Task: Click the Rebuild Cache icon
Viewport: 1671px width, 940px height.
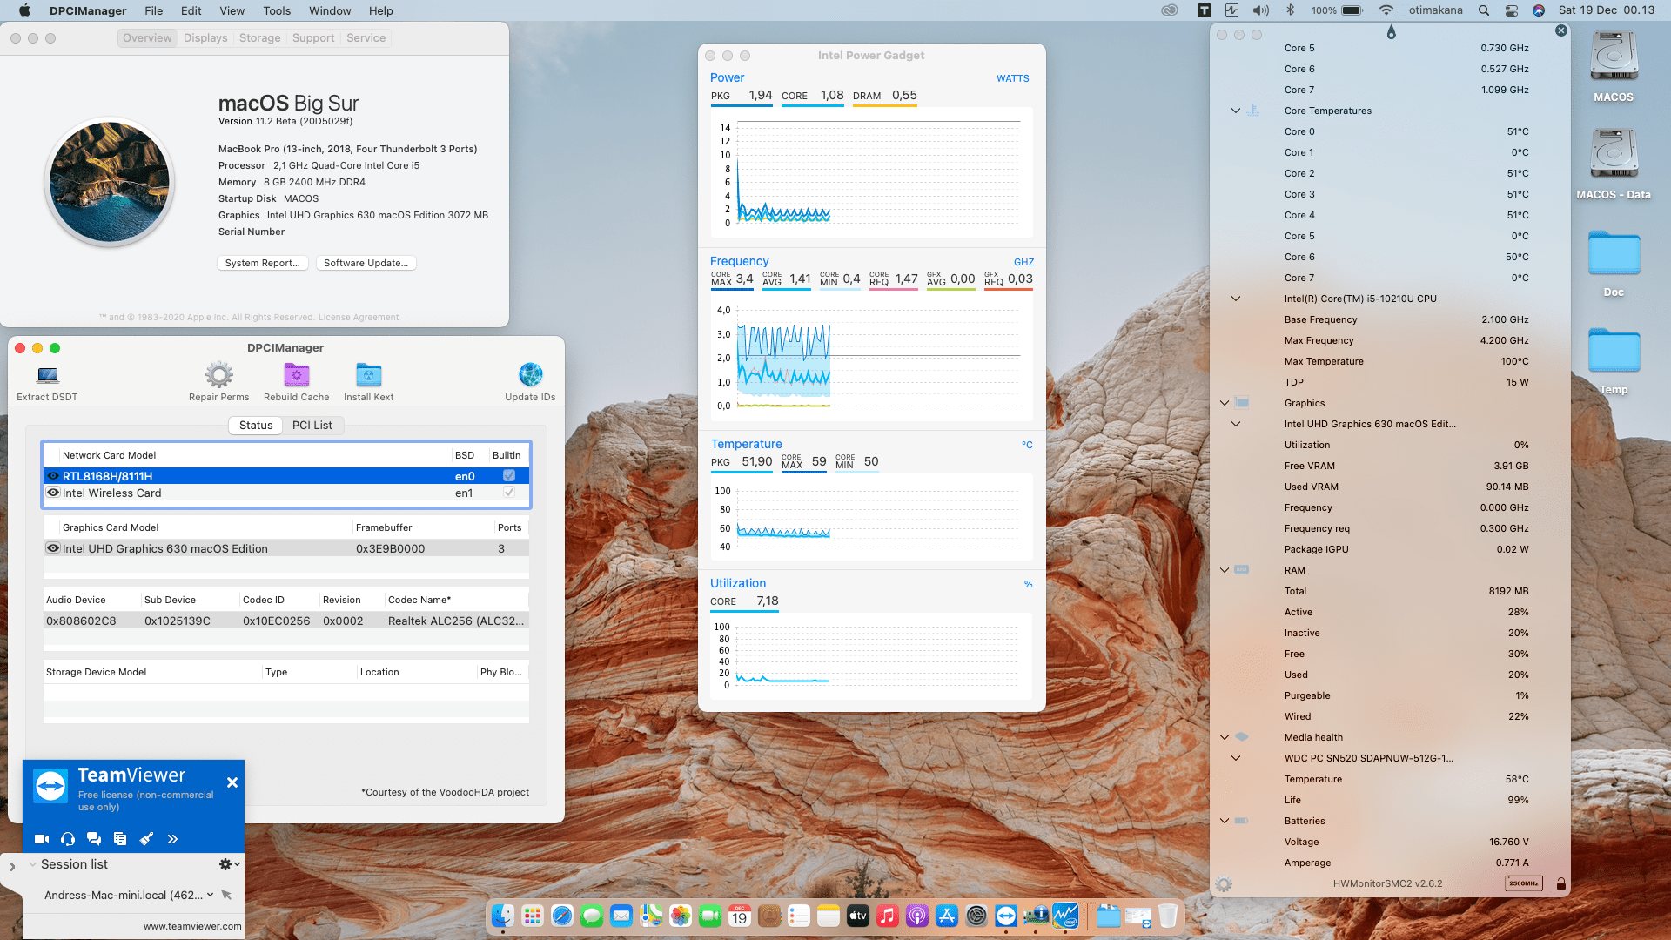Action: (x=296, y=374)
